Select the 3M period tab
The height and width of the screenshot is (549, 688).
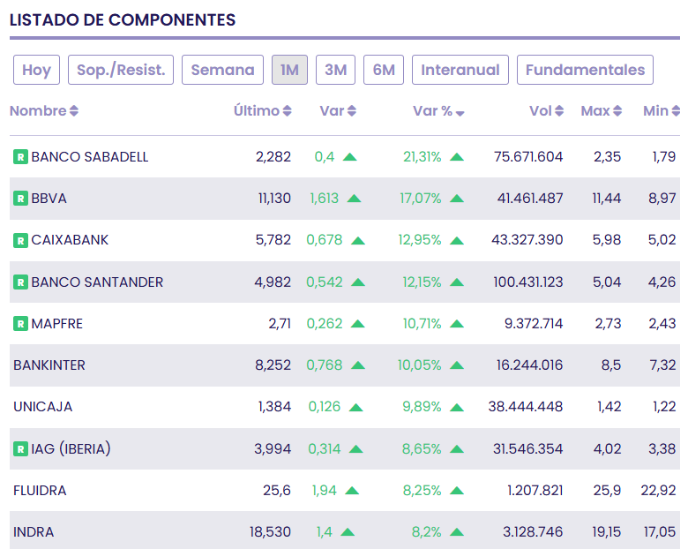click(x=335, y=70)
